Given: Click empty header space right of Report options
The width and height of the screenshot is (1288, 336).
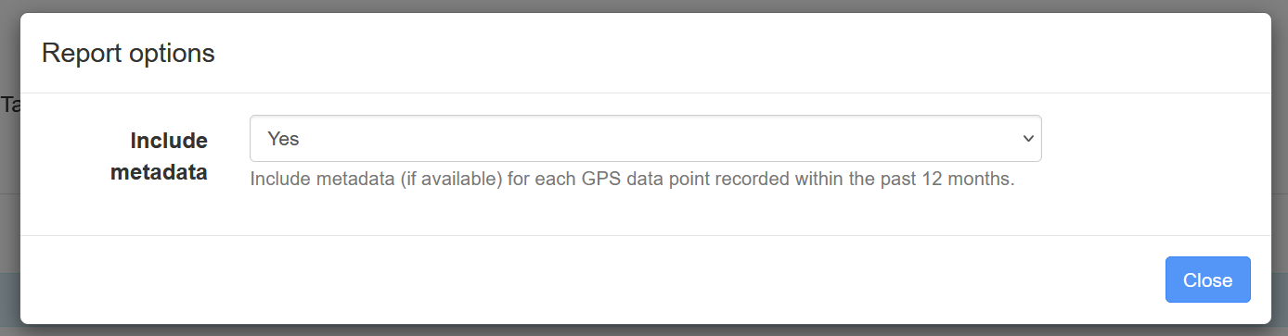Looking at the screenshot, I should point(742,53).
